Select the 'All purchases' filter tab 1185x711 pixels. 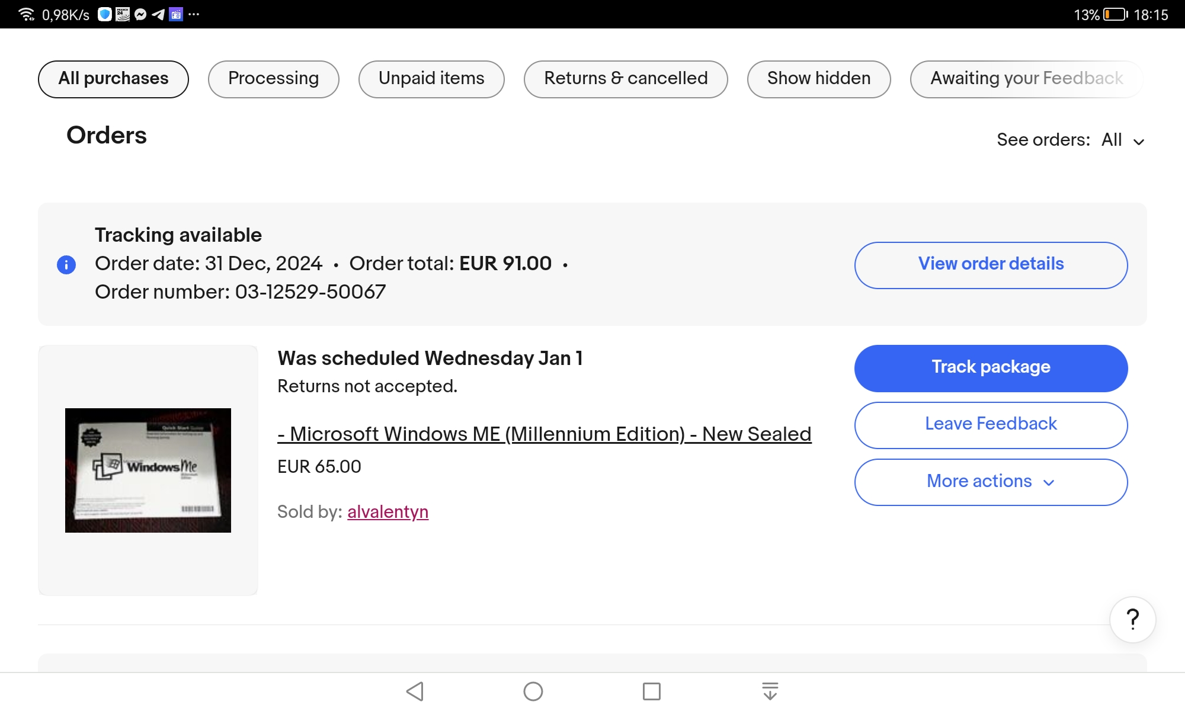113,78
